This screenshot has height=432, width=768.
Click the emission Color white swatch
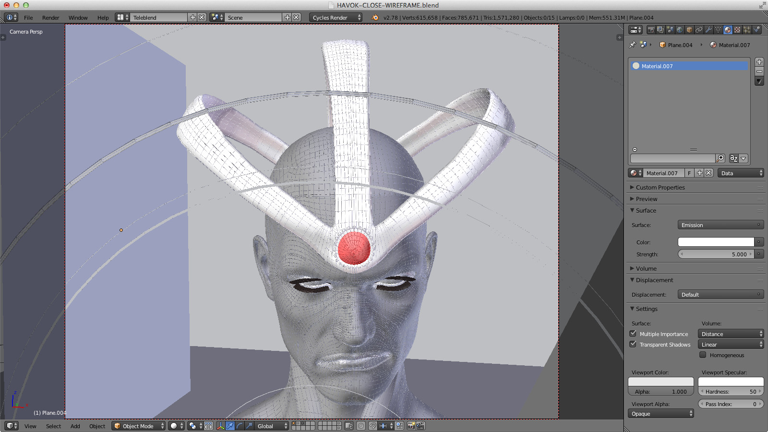(x=716, y=242)
